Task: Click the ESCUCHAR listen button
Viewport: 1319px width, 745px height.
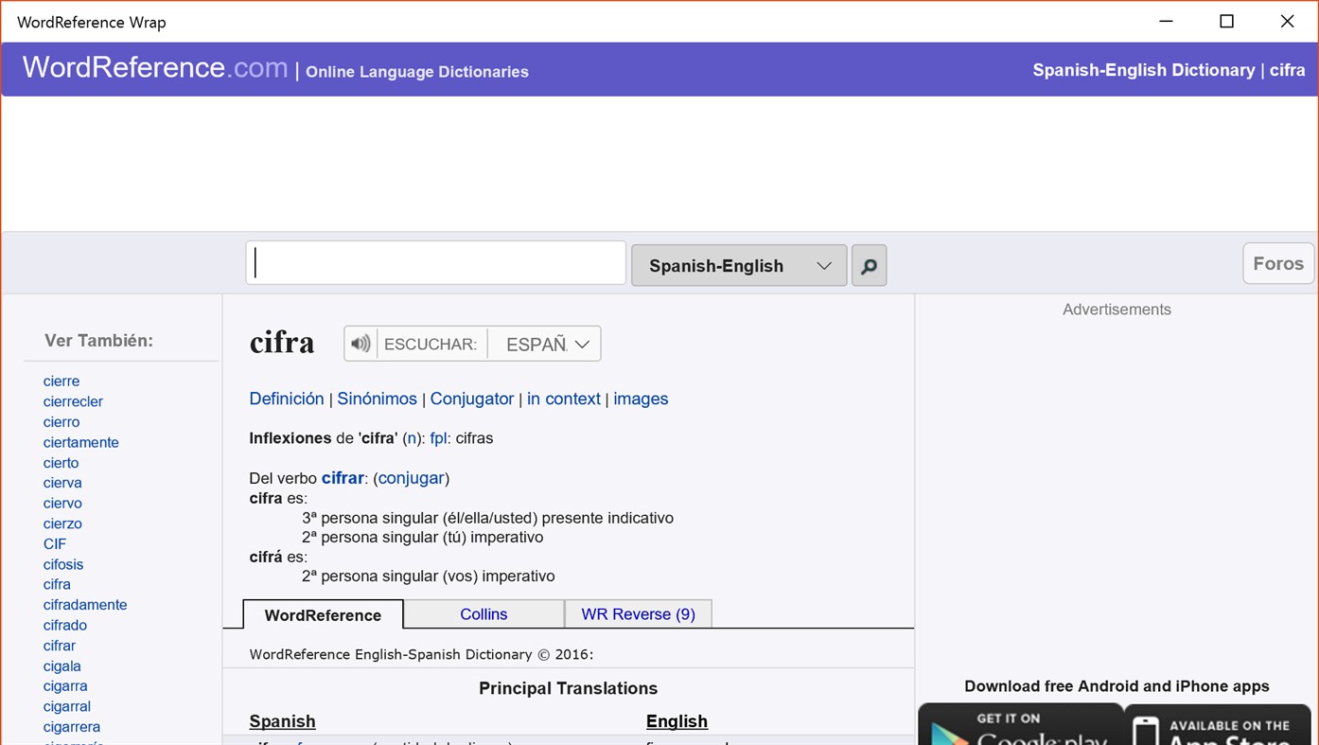Action: point(431,344)
